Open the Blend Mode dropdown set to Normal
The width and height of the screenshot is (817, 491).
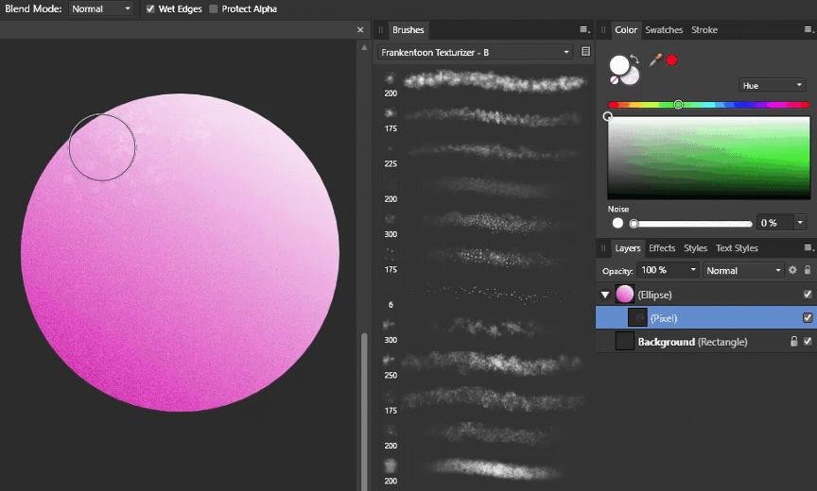coord(100,8)
